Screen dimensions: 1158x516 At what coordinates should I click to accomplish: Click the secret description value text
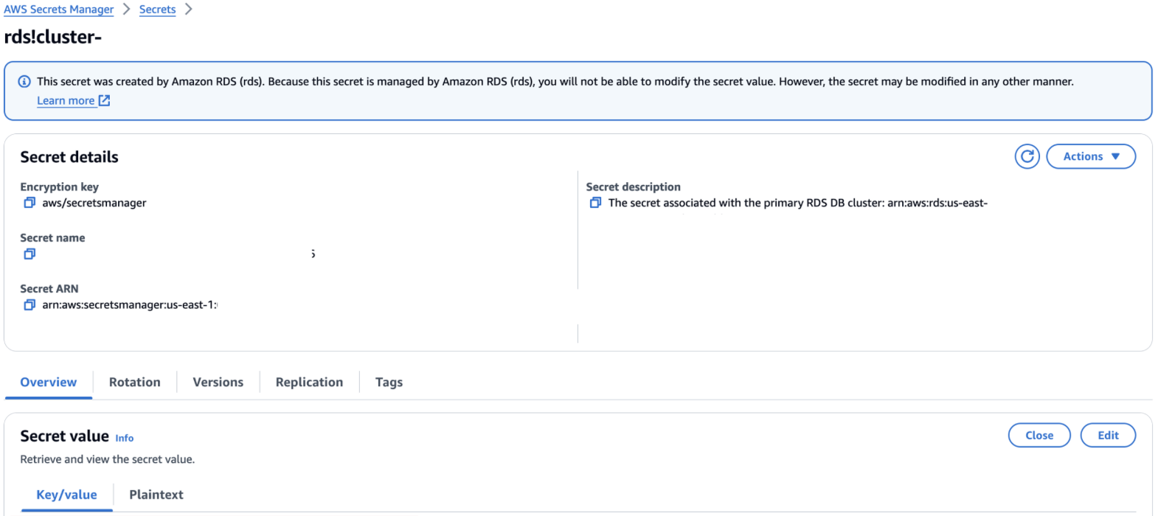point(798,203)
